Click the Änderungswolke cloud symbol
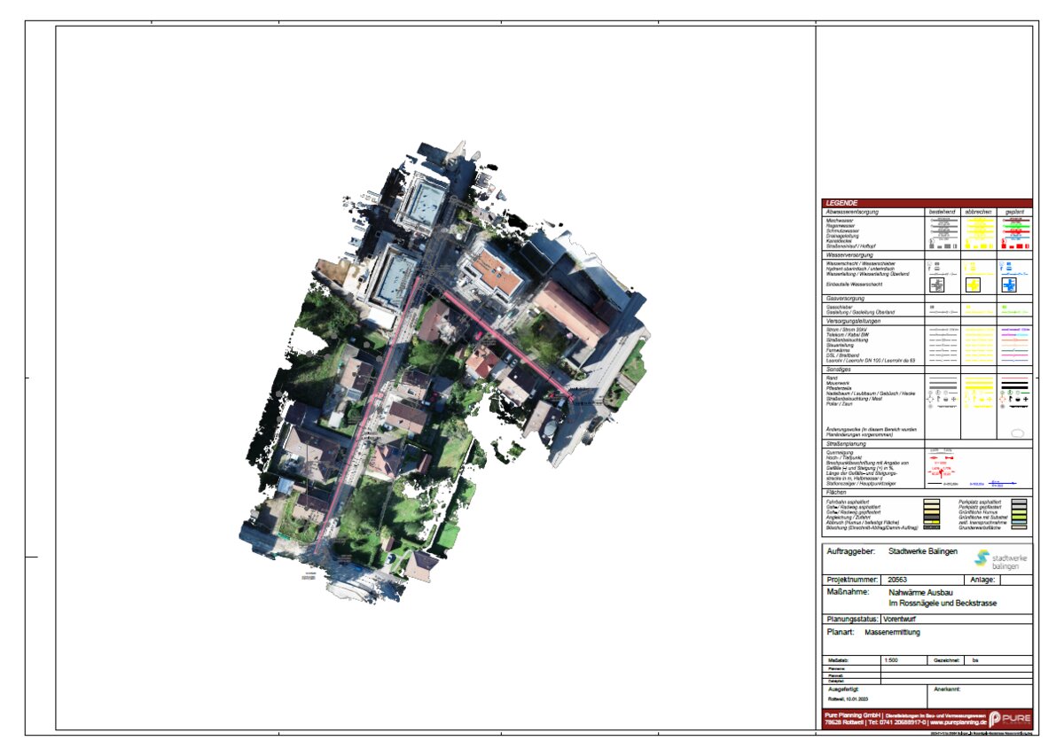 coord(1017,432)
